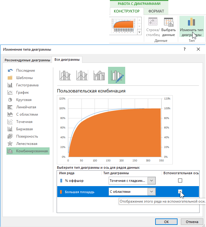Expand the chart styles gallery

coord(140,32)
